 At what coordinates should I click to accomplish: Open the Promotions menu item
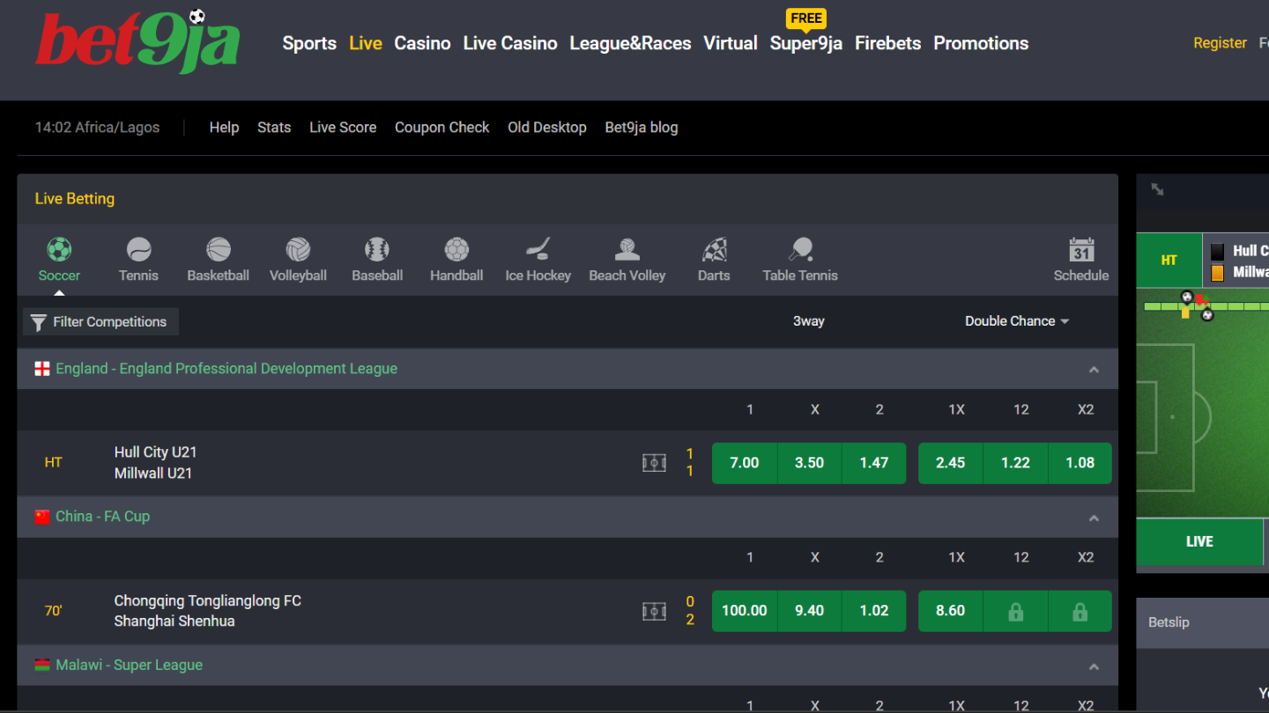981,43
